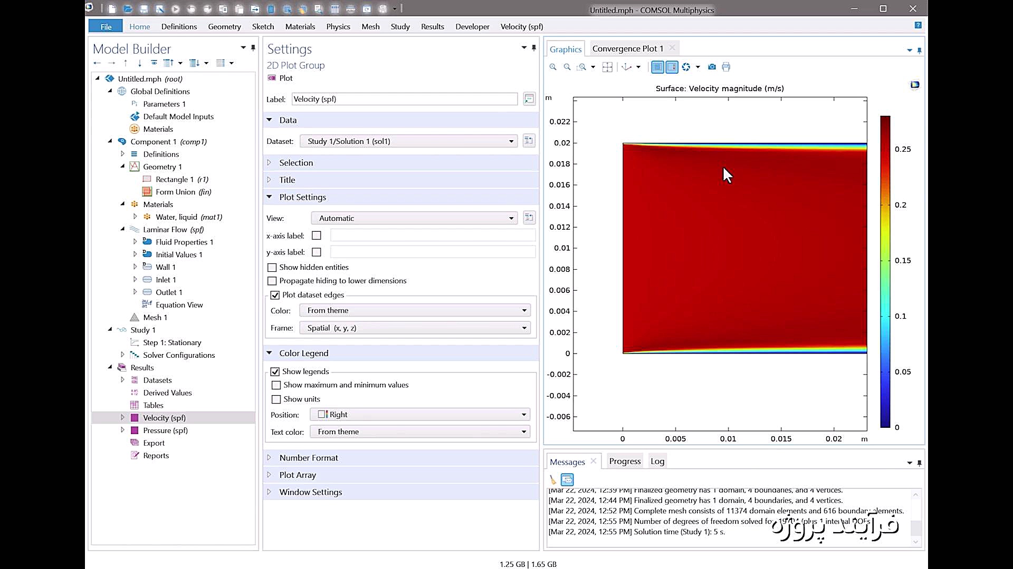Click the Zoom Extents icon
The image size is (1013, 569).
click(607, 67)
